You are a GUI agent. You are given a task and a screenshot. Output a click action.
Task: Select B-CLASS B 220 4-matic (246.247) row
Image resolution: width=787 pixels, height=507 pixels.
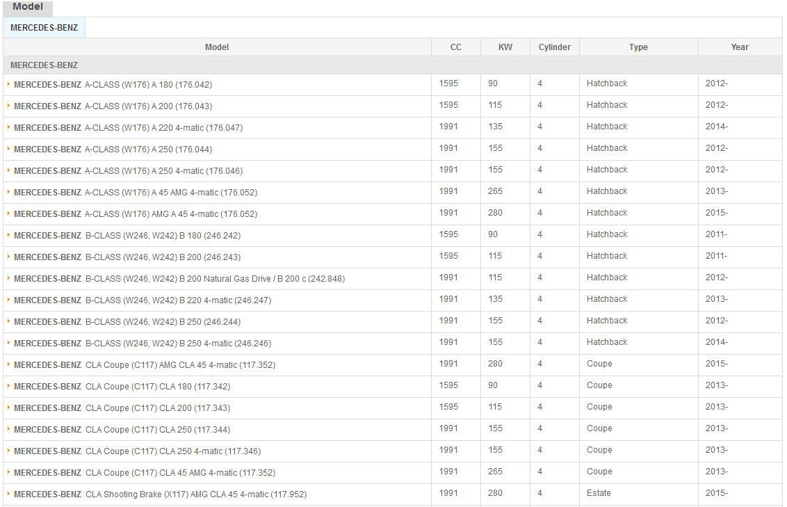(x=393, y=300)
